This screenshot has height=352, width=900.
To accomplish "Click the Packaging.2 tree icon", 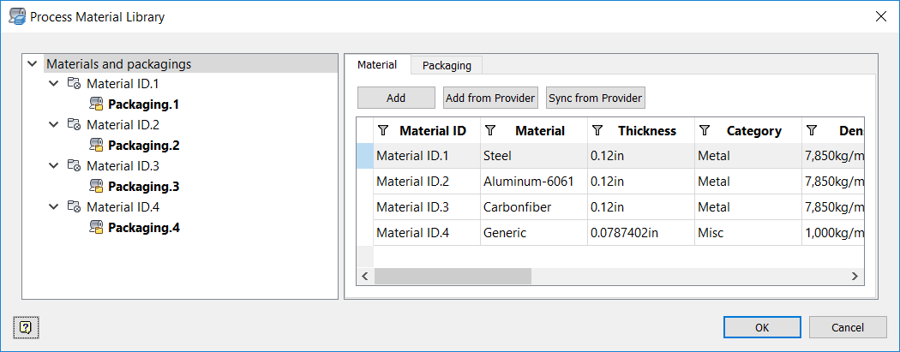I will coord(96,146).
